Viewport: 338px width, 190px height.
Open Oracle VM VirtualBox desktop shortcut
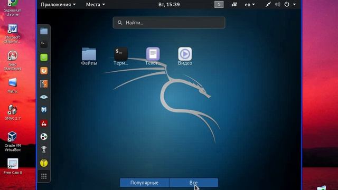point(13,141)
